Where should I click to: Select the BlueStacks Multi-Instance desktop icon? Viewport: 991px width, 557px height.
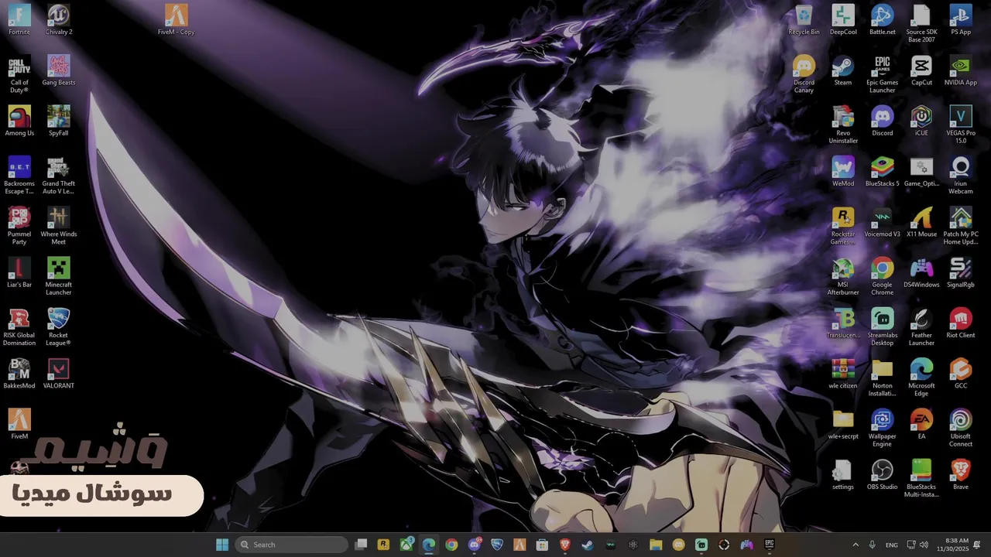[x=921, y=478]
